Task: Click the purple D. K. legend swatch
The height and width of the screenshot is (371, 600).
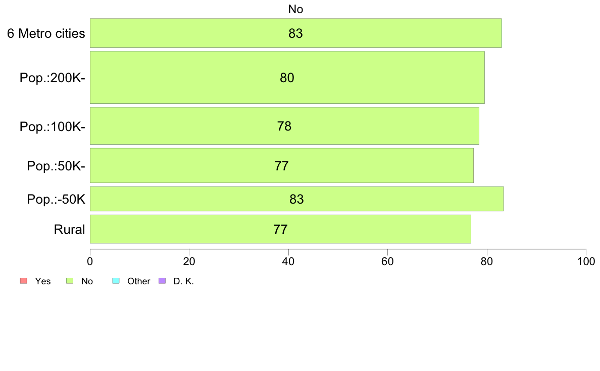Action: point(162,281)
